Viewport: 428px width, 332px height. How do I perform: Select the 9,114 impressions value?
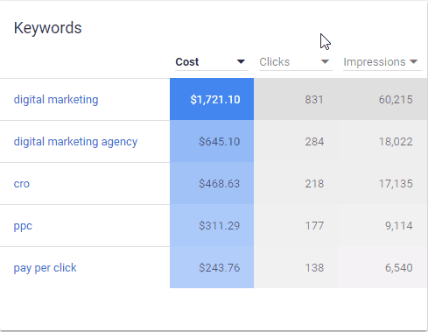point(399,226)
